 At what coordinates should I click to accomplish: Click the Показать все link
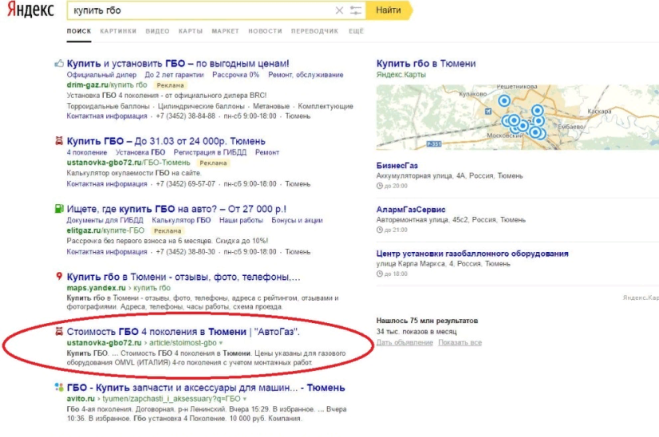[x=460, y=342]
